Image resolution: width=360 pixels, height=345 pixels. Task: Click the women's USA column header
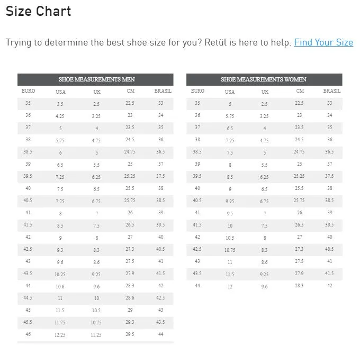pos(230,92)
